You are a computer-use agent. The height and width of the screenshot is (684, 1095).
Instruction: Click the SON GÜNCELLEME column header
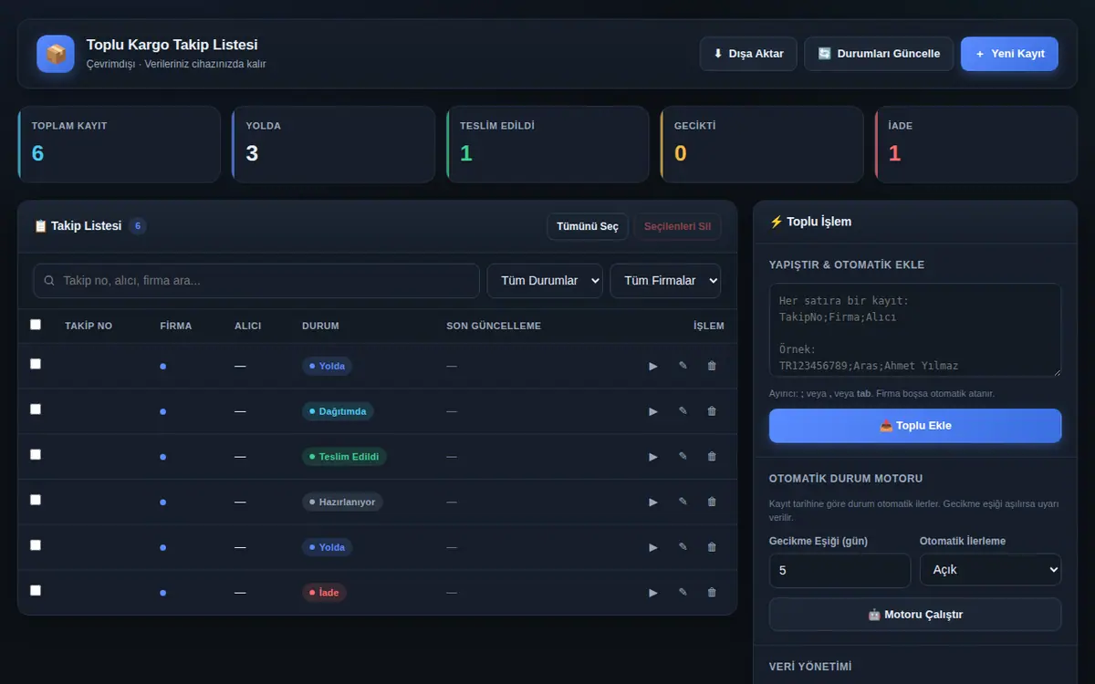[494, 326]
